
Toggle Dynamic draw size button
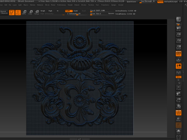pos(111,14)
